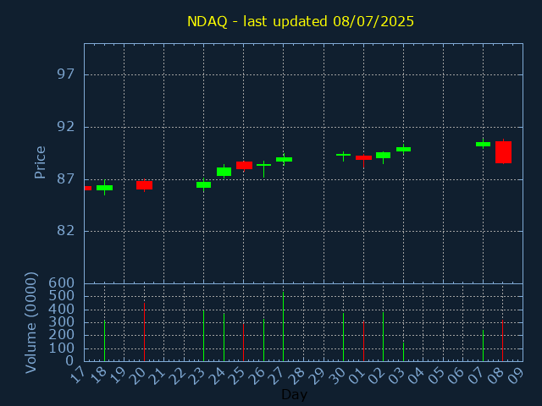Image resolution: width=542 pixels, height=406 pixels.
Task: Click the green volume bar for day 30
Action: 343,337
